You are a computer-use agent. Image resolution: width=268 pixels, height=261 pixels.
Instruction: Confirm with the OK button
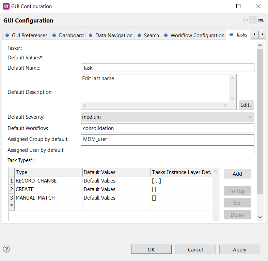(x=151, y=249)
